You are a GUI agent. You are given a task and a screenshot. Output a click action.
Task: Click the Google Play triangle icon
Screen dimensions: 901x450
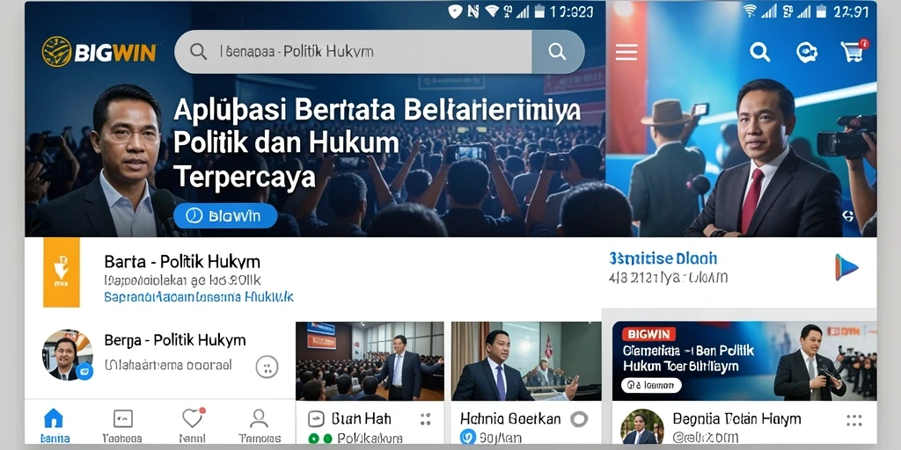846,267
